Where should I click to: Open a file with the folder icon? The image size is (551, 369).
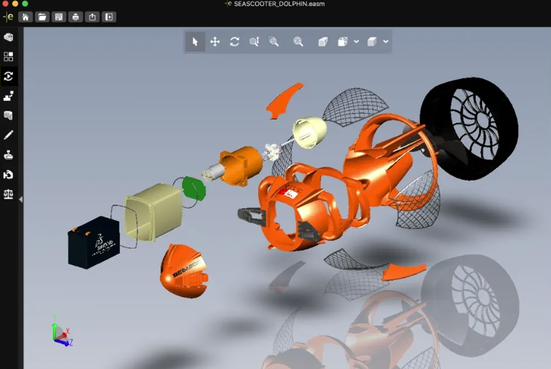click(42, 17)
